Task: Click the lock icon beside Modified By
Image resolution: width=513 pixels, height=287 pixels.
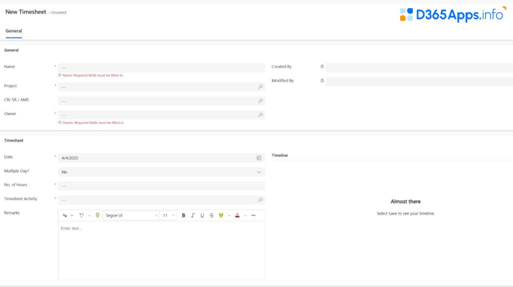Action: [322, 81]
